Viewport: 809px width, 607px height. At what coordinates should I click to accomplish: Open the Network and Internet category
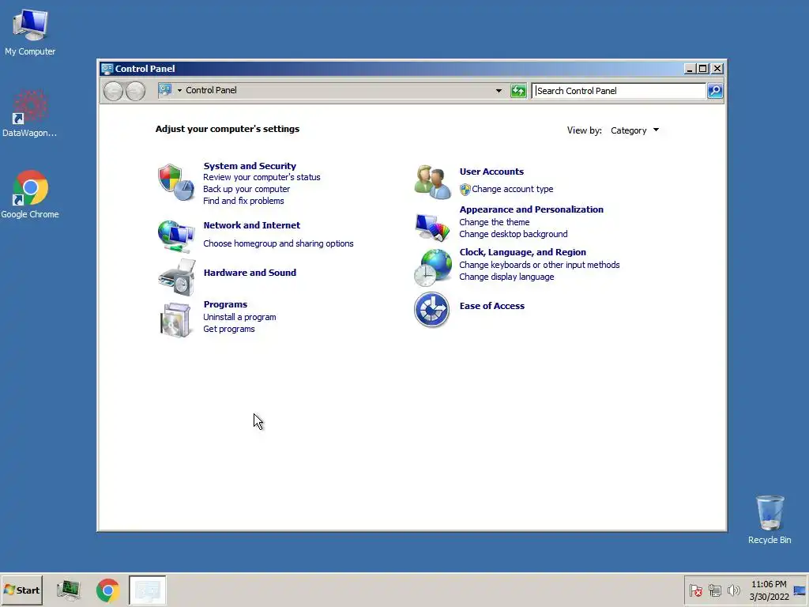[x=252, y=225]
